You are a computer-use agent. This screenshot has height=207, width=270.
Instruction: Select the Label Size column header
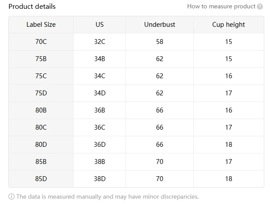point(41,25)
